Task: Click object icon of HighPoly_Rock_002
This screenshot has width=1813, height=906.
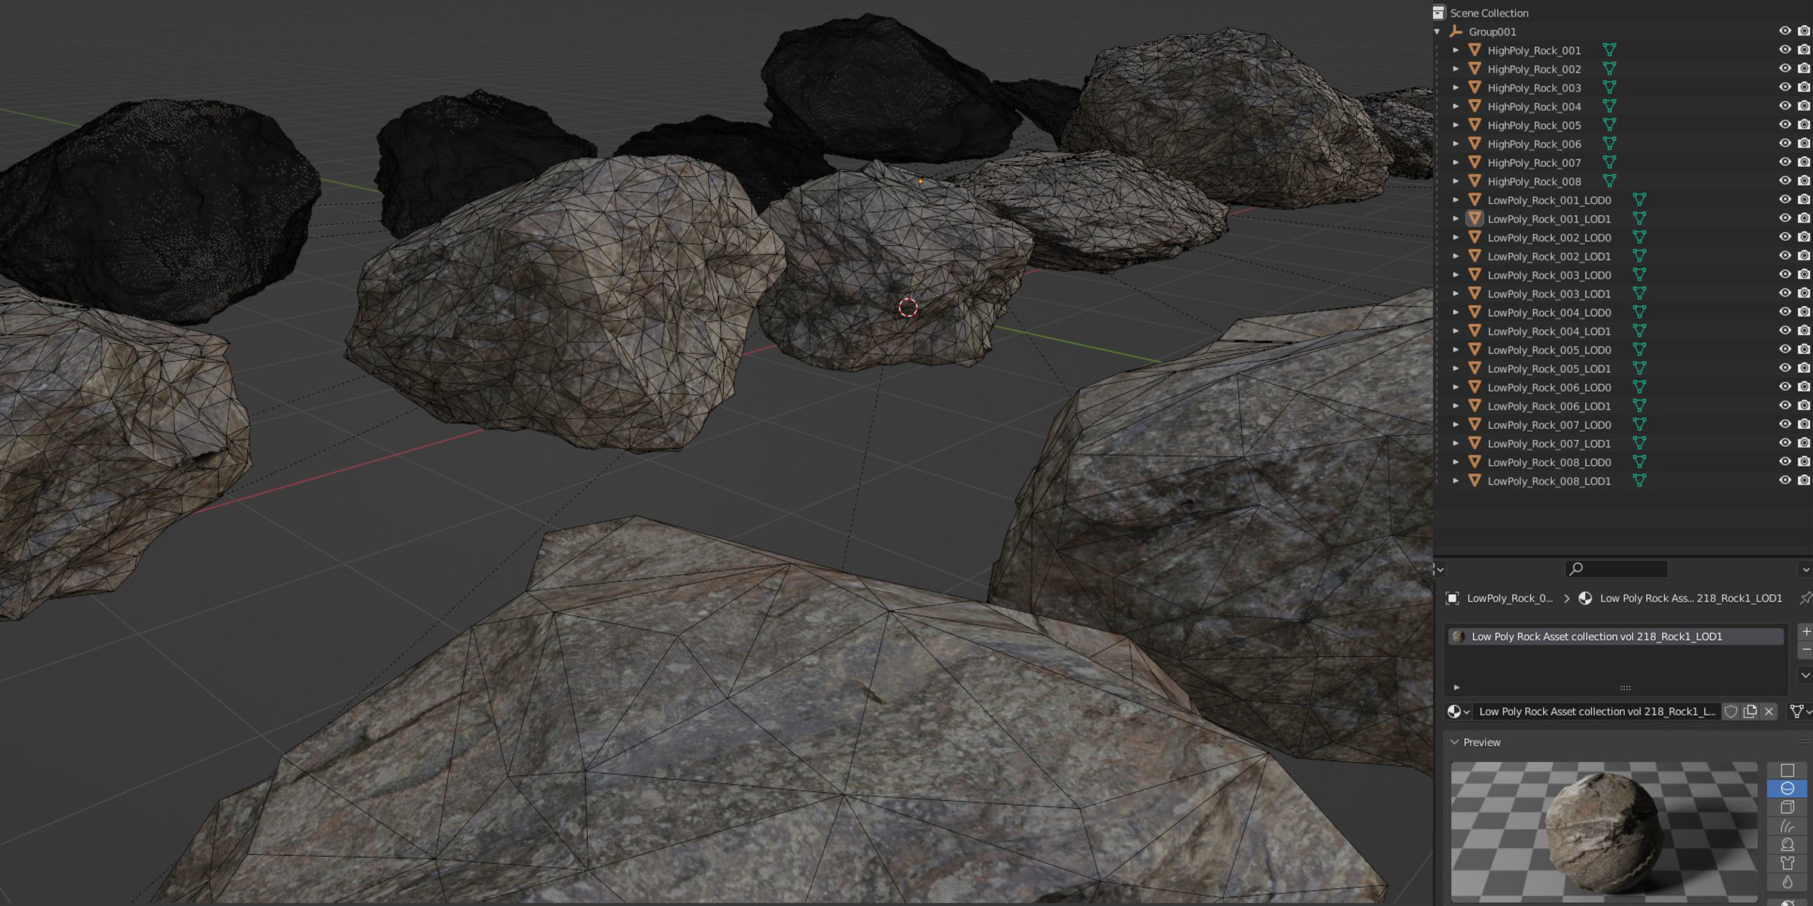Action: (1475, 69)
